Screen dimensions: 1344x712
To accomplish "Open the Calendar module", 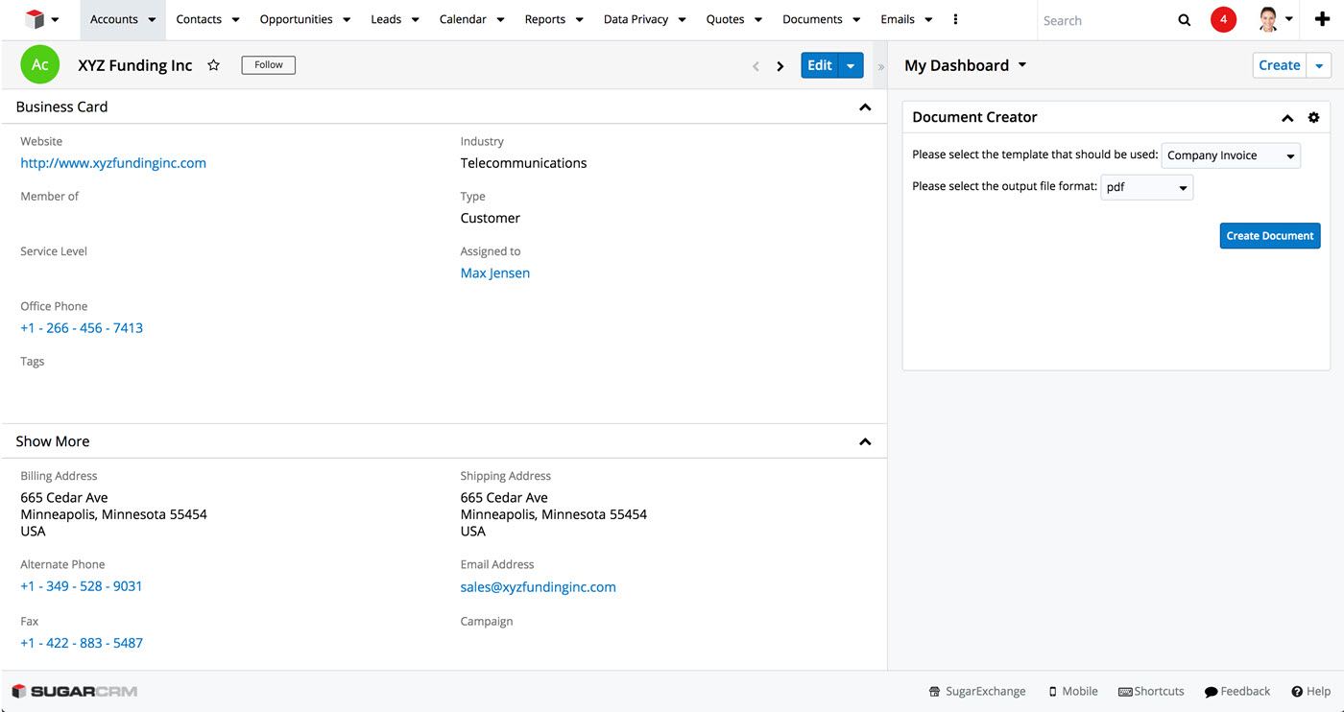I will click(463, 19).
